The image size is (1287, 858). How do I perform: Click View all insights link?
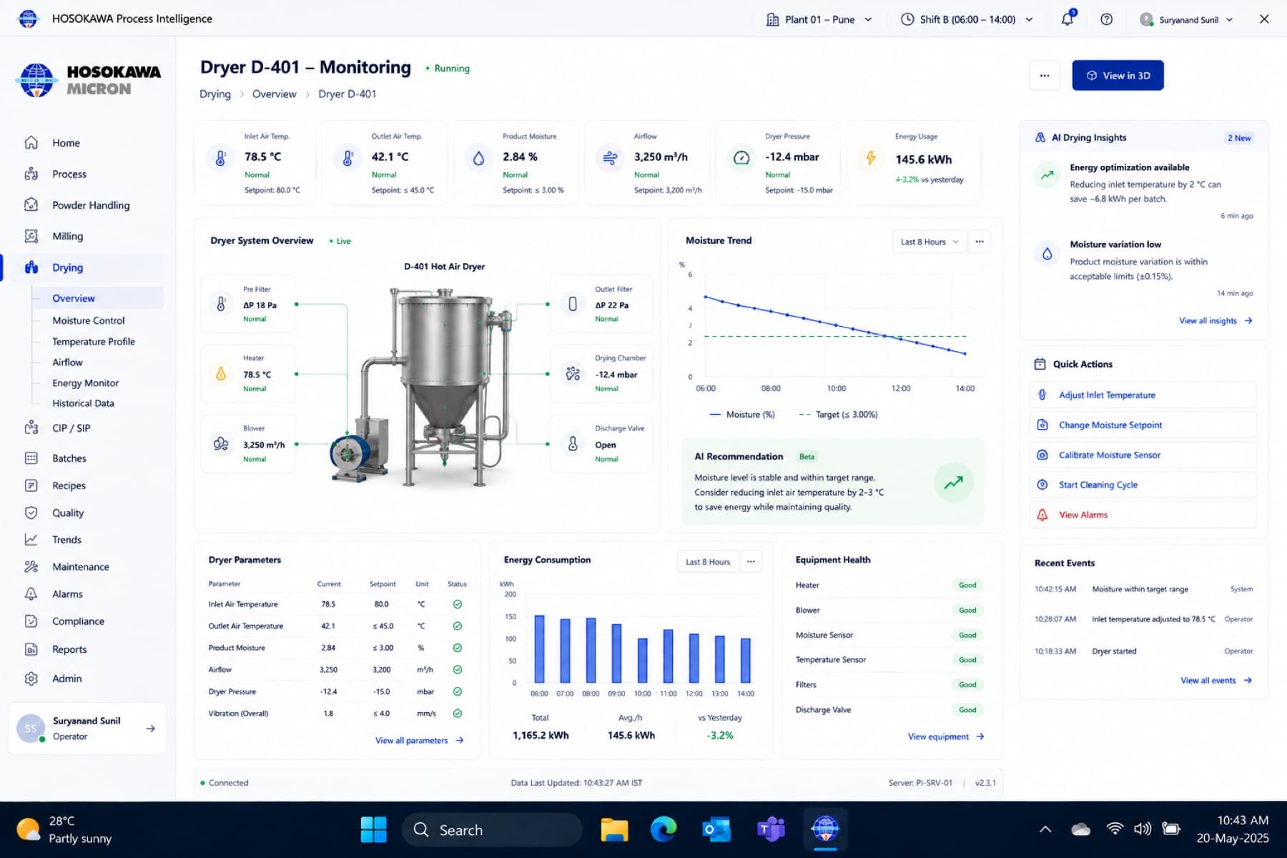[1215, 321]
